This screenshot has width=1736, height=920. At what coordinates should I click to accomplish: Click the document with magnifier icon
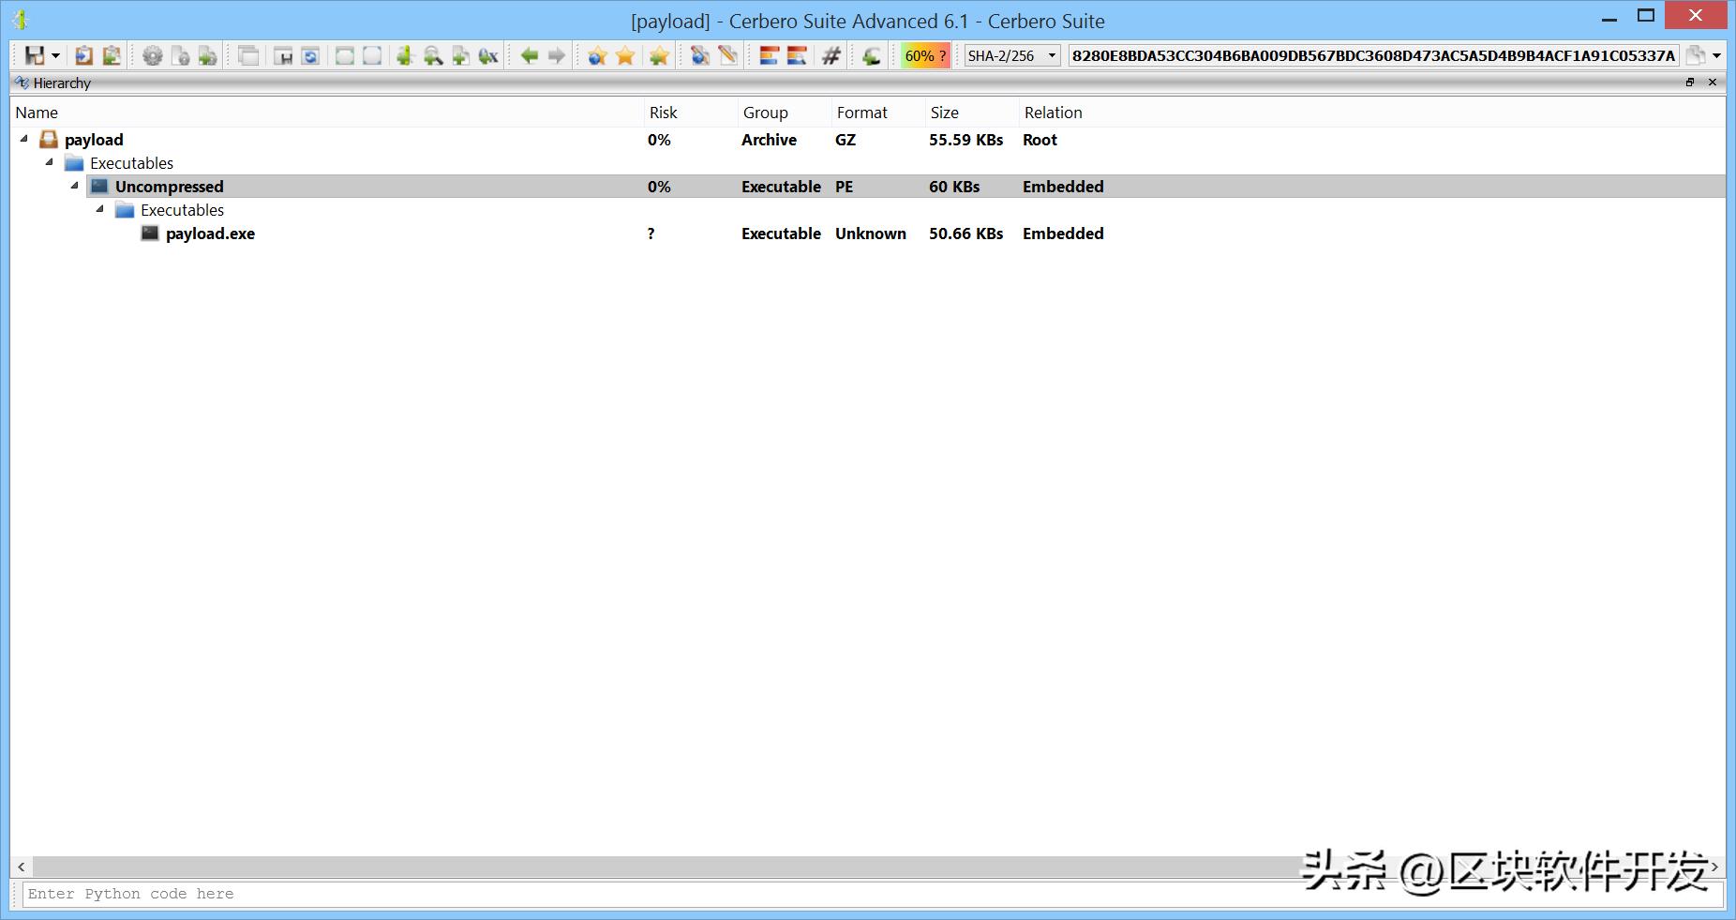700,56
